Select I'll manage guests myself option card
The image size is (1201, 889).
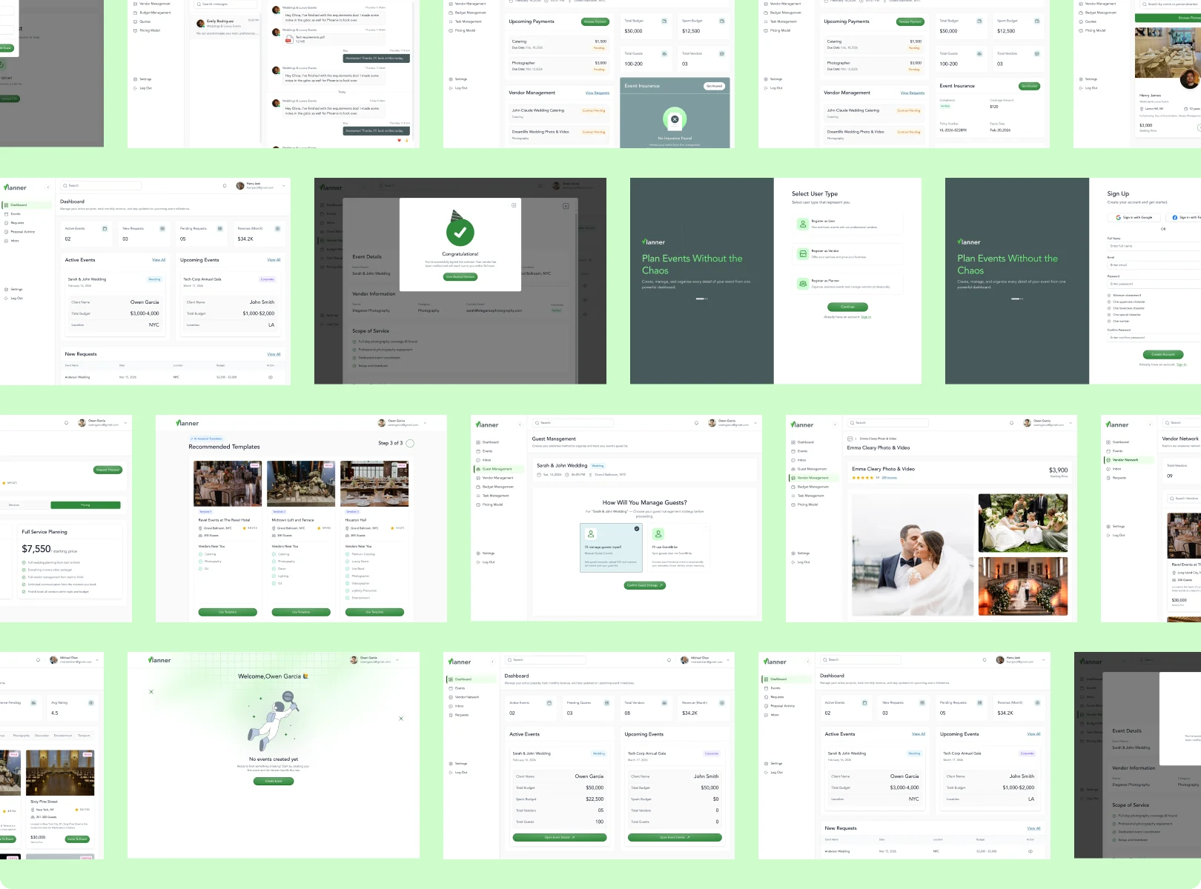(612, 548)
